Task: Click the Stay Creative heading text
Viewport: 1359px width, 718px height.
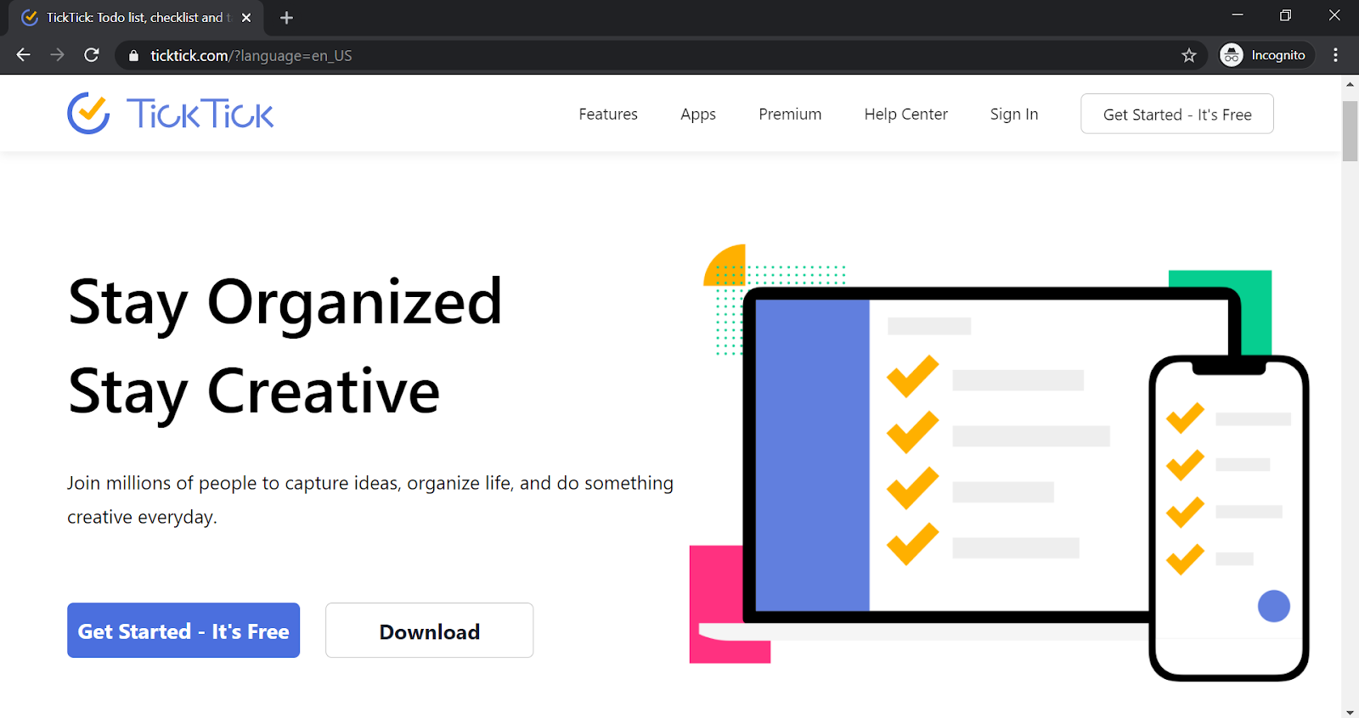Action: (x=254, y=392)
